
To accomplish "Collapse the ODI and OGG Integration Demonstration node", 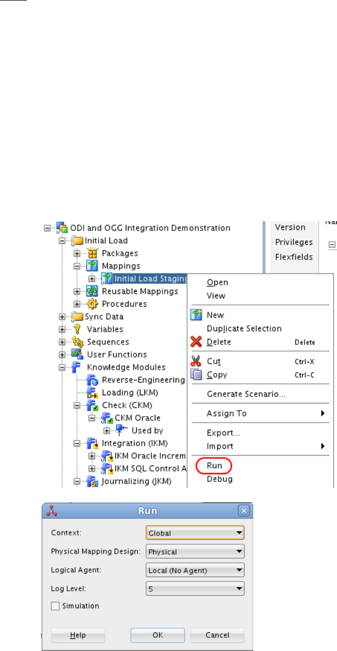I will (x=47, y=228).
